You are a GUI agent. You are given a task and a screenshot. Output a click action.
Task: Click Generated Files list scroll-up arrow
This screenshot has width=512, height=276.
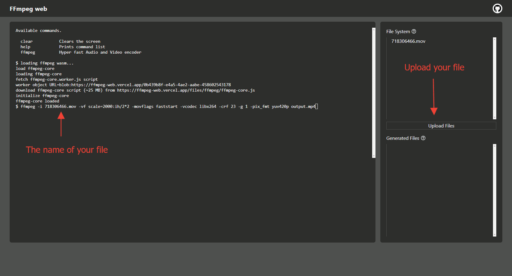[494, 146]
